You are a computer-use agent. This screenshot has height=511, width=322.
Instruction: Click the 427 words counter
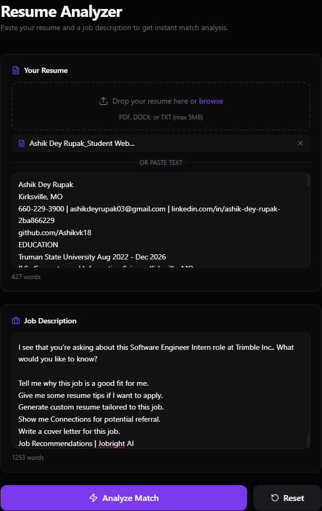[26, 277]
